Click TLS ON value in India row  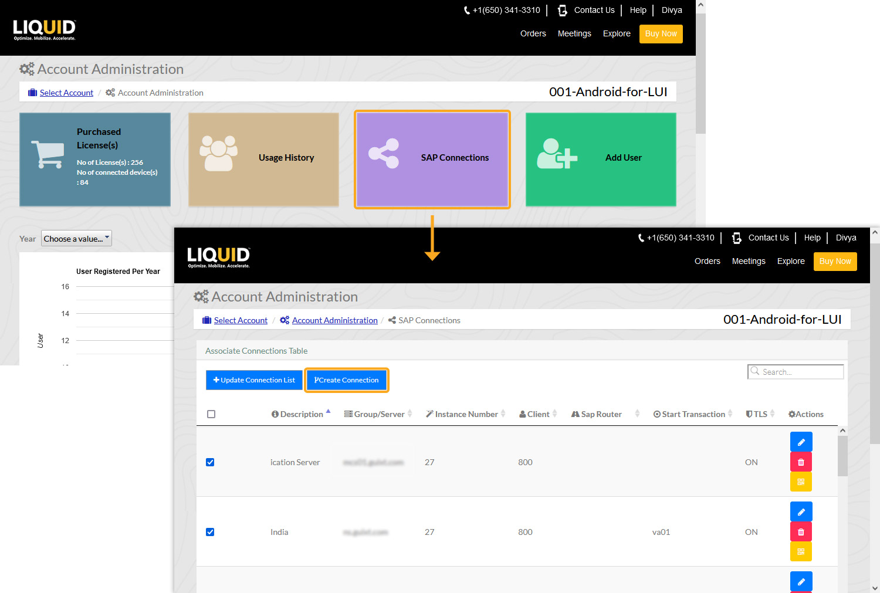[751, 532]
